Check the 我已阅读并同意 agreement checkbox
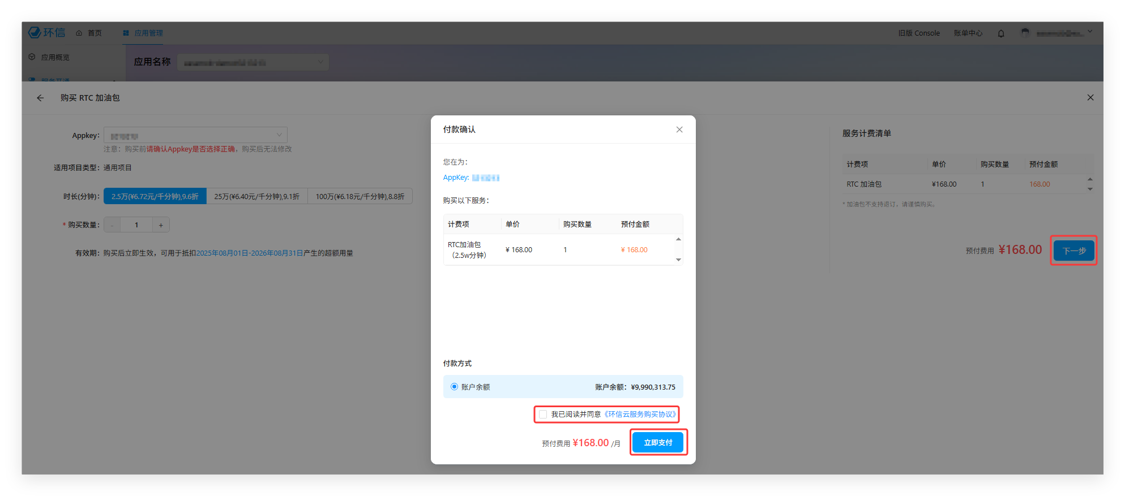The image size is (1125, 496). tap(543, 415)
